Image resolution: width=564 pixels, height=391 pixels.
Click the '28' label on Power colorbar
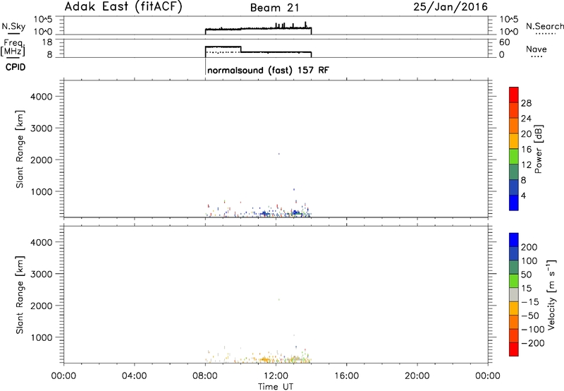pos(526,103)
